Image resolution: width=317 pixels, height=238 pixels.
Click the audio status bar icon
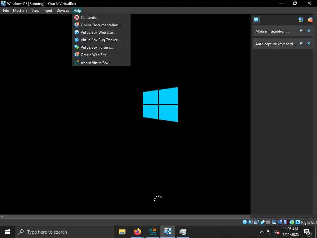250,222
